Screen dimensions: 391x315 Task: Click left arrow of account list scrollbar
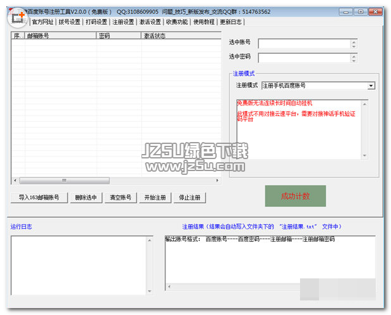tap(15, 181)
